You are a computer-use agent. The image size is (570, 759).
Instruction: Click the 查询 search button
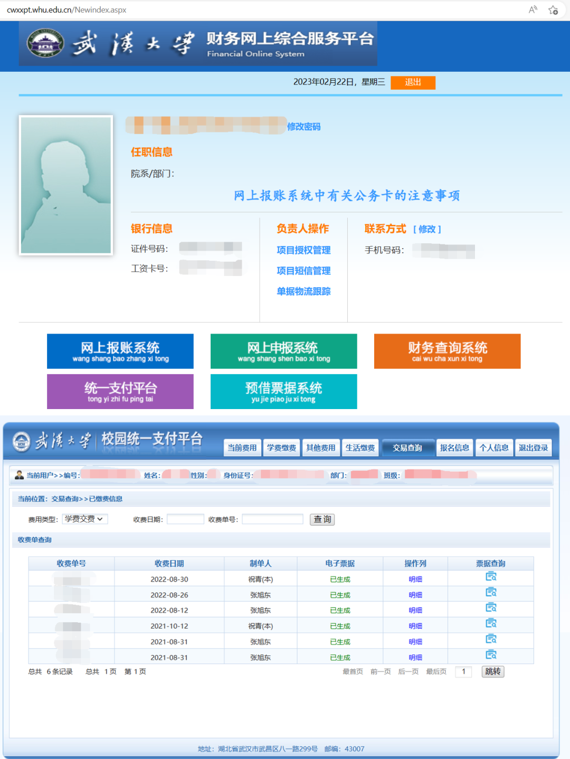(x=322, y=519)
